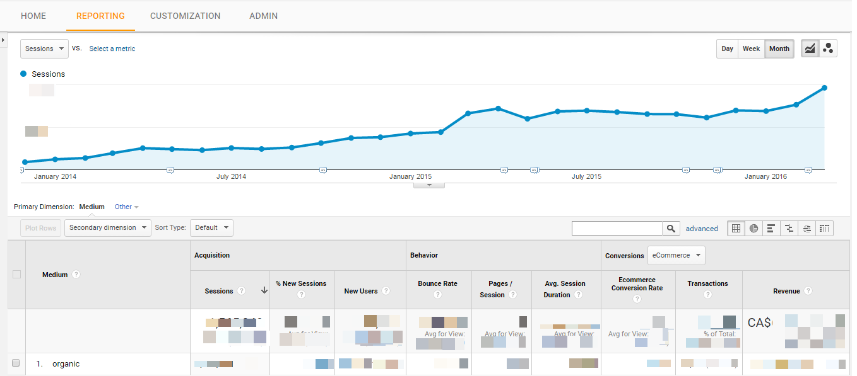
Task: Expand the collapsed left sidebar arrow
Action: [3, 40]
